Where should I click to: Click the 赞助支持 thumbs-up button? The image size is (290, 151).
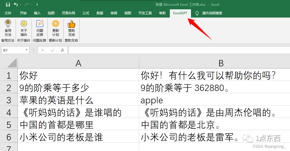click(x=72, y=28)
